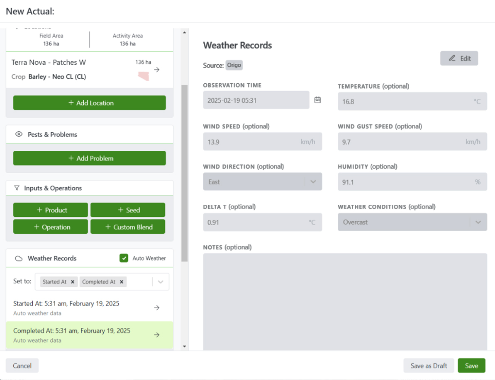Open calendar picker beside Observation Time

click(x=317, y=100)
